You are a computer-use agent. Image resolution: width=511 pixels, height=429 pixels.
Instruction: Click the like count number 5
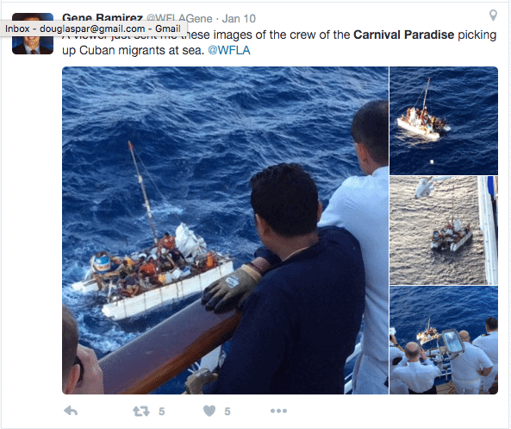(x=227, y=412)
